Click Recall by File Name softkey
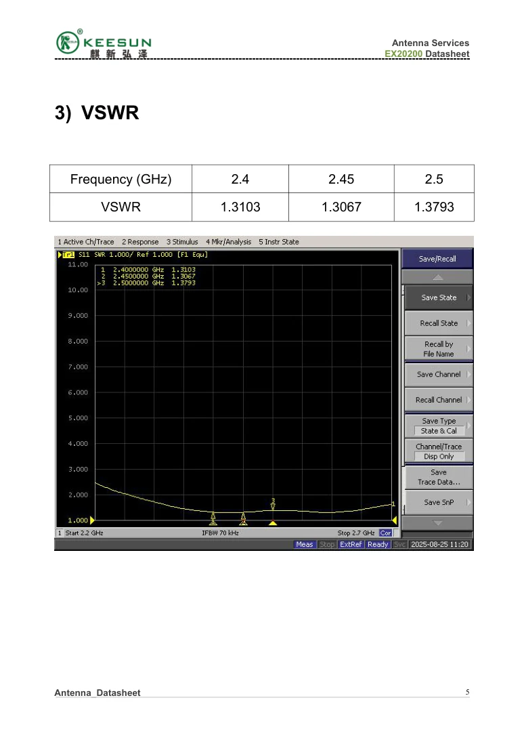524x742 pixels. click(x=439, y=349)
